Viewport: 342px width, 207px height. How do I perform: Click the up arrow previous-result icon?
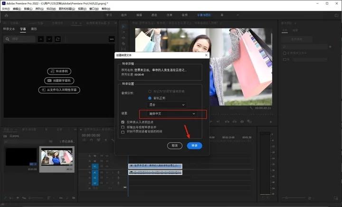click(41, 39)
